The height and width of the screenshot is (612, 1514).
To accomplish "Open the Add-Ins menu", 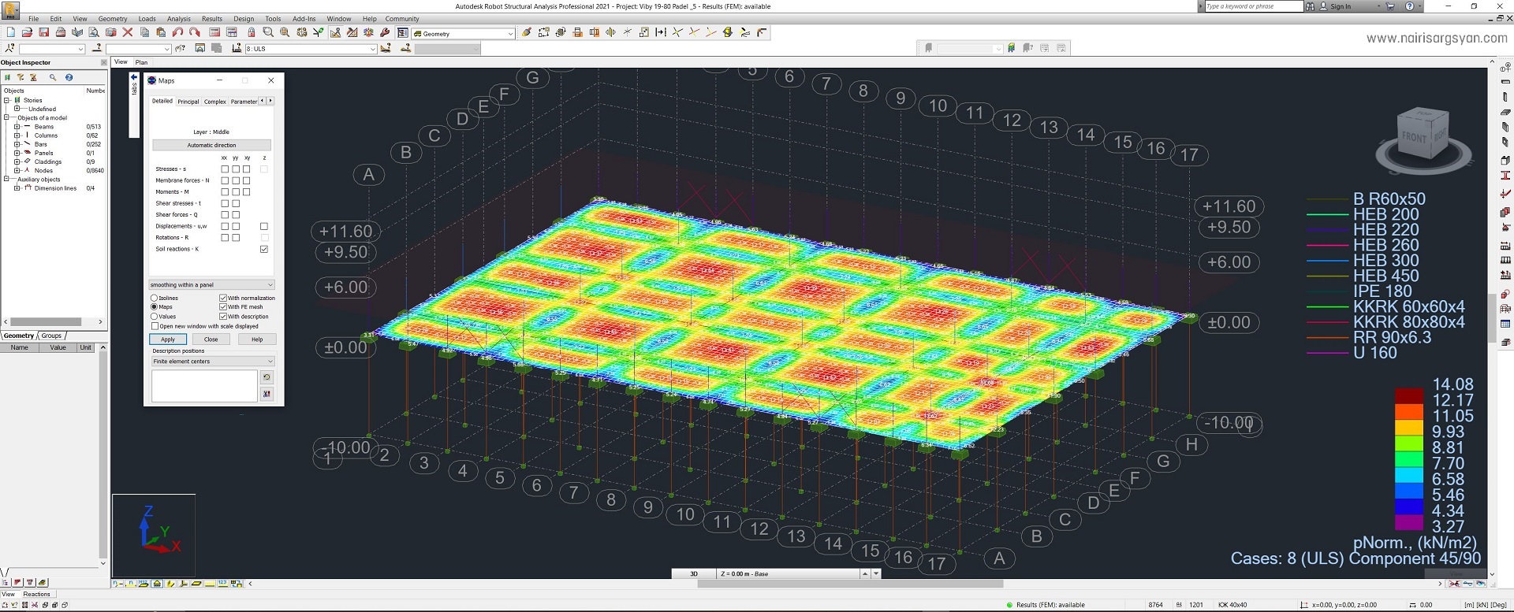I will [x=304, y=19].
